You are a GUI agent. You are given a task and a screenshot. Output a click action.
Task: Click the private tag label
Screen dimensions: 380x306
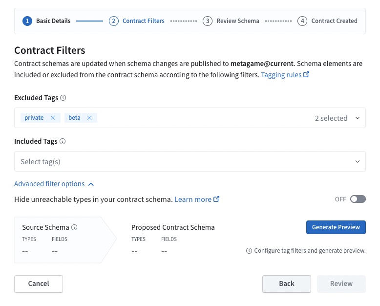pos(34,118)
